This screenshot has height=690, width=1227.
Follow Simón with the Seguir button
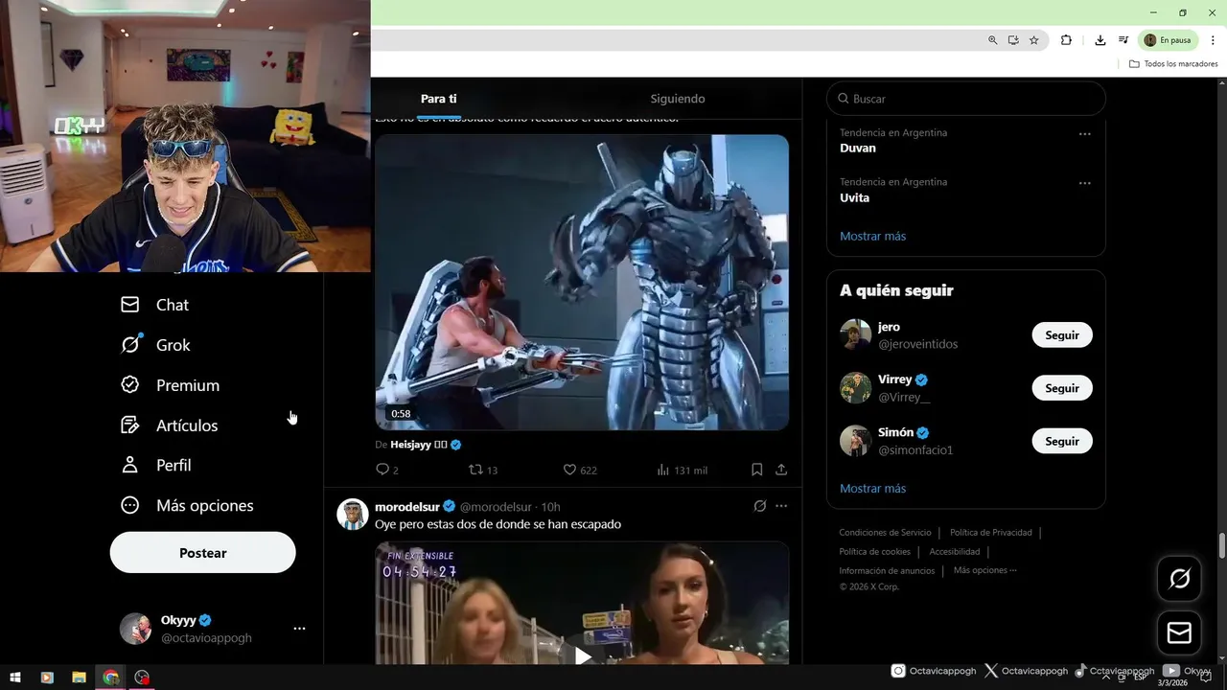coord(1062,442)
